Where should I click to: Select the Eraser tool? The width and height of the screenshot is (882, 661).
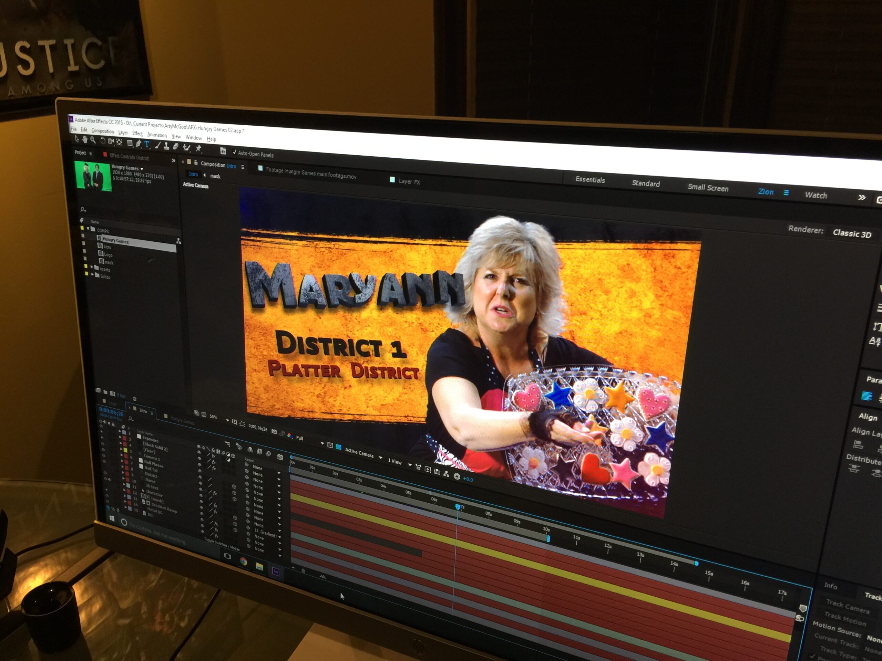click(175, 147)
